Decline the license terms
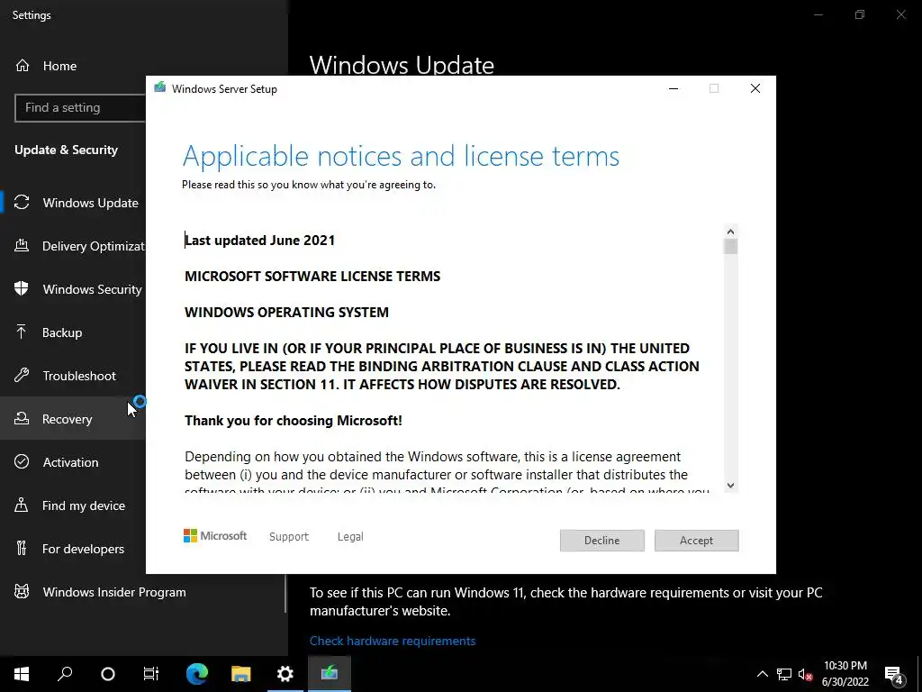The height and width of the screenshot is (692, 922). pyautogui.click(x=601, y=541)
